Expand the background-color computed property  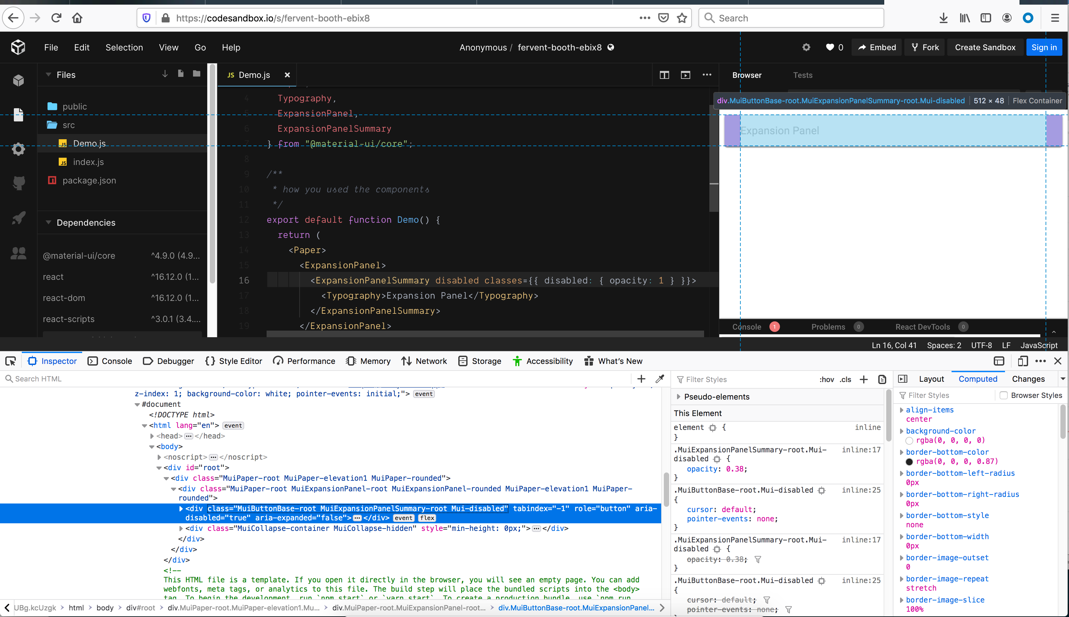(902, 431)
